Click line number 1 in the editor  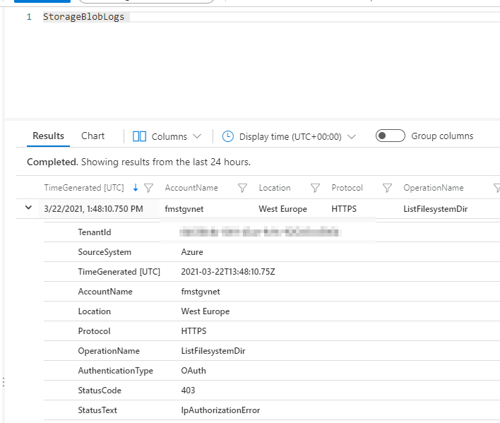click(x=29, y=16)
